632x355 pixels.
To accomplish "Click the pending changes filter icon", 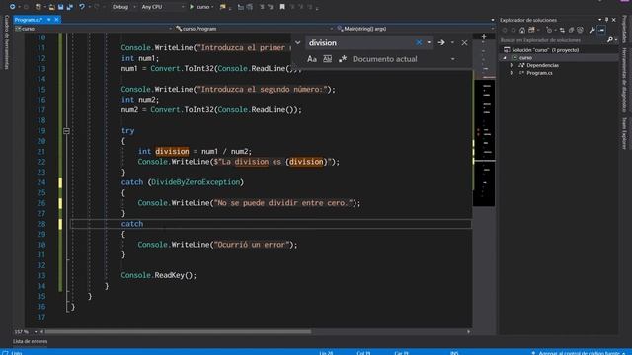I will click(549, 30).
